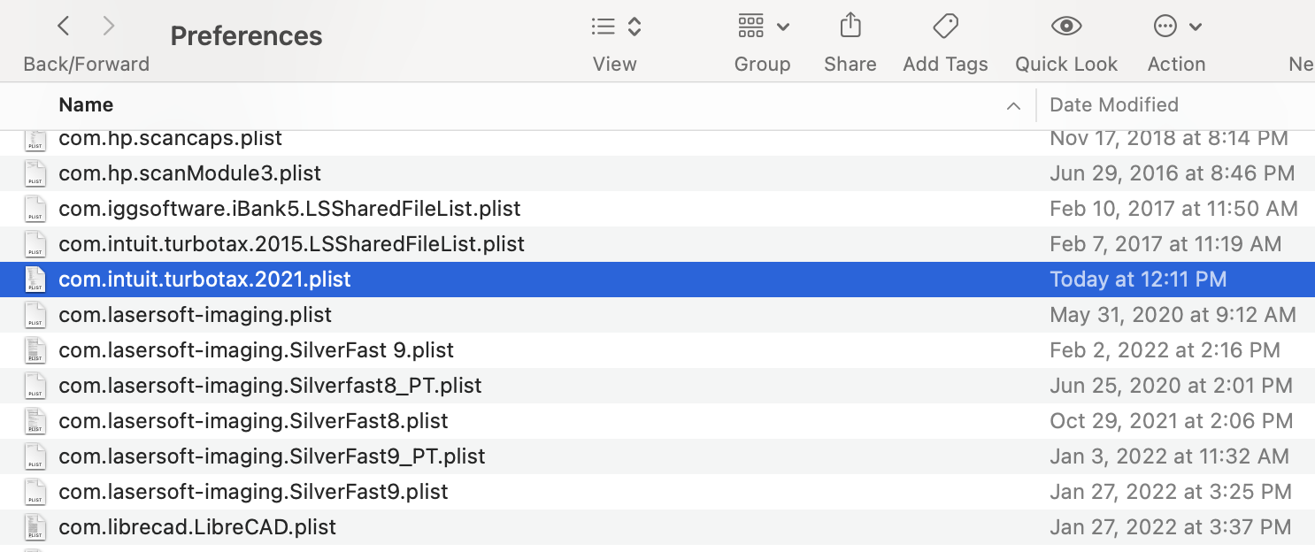Click the Quick Look eye icon
Image resolution: width=1315 pixels, height=552 pixels.
[1066, 27]
